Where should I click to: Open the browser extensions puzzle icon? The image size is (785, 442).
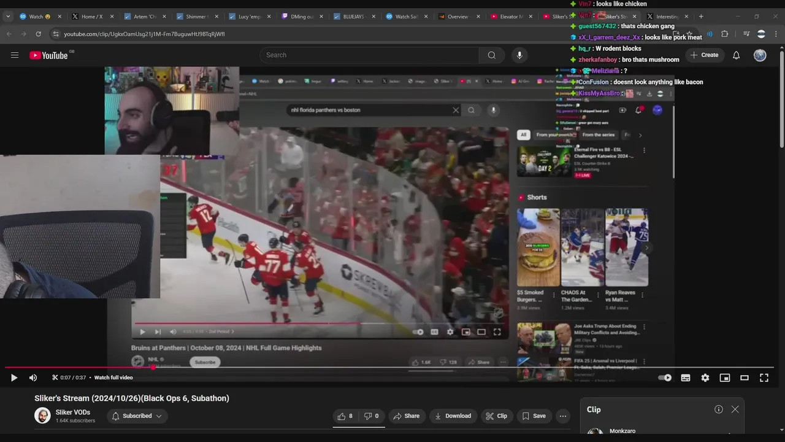(x=724, y=34)
